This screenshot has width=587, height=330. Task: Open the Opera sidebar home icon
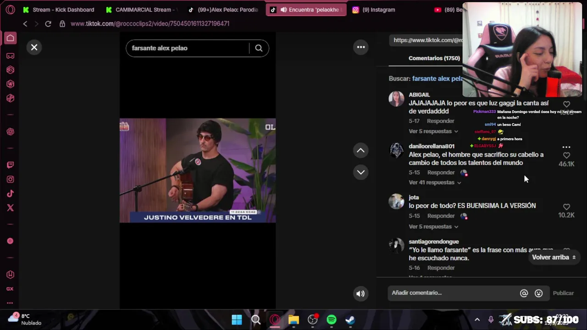pos(10,38)
